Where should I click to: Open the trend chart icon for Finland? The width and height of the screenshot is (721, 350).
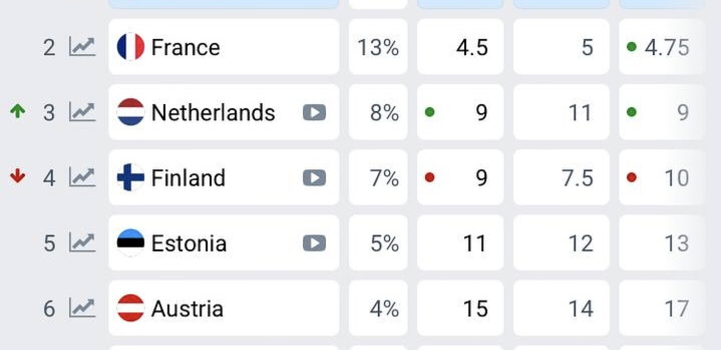click(82, 177)
